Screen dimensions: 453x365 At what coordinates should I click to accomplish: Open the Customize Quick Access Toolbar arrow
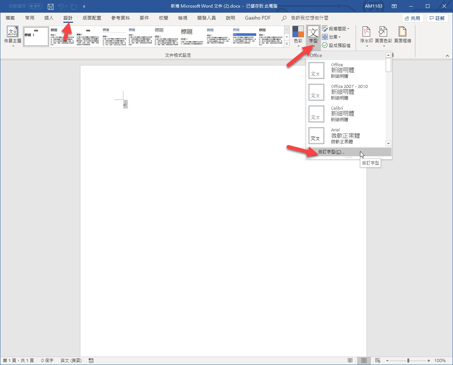click(x=84, y=7)
